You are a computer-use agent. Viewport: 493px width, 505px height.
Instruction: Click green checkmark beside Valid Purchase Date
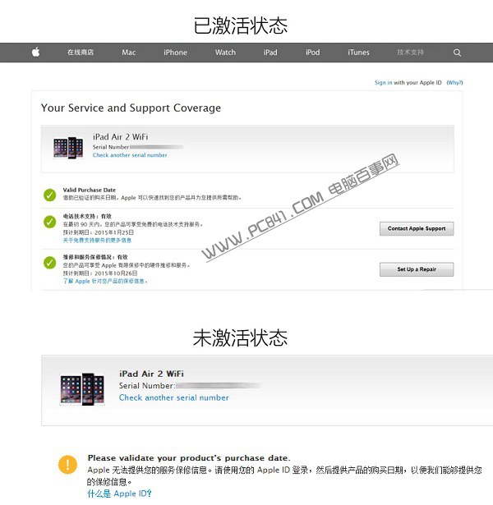coord(49,195)
